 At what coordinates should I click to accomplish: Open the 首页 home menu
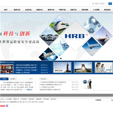click(6, 10)
